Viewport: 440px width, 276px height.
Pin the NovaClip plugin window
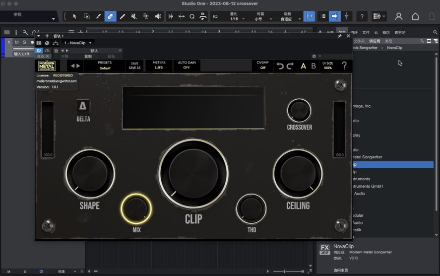(339, 36)
